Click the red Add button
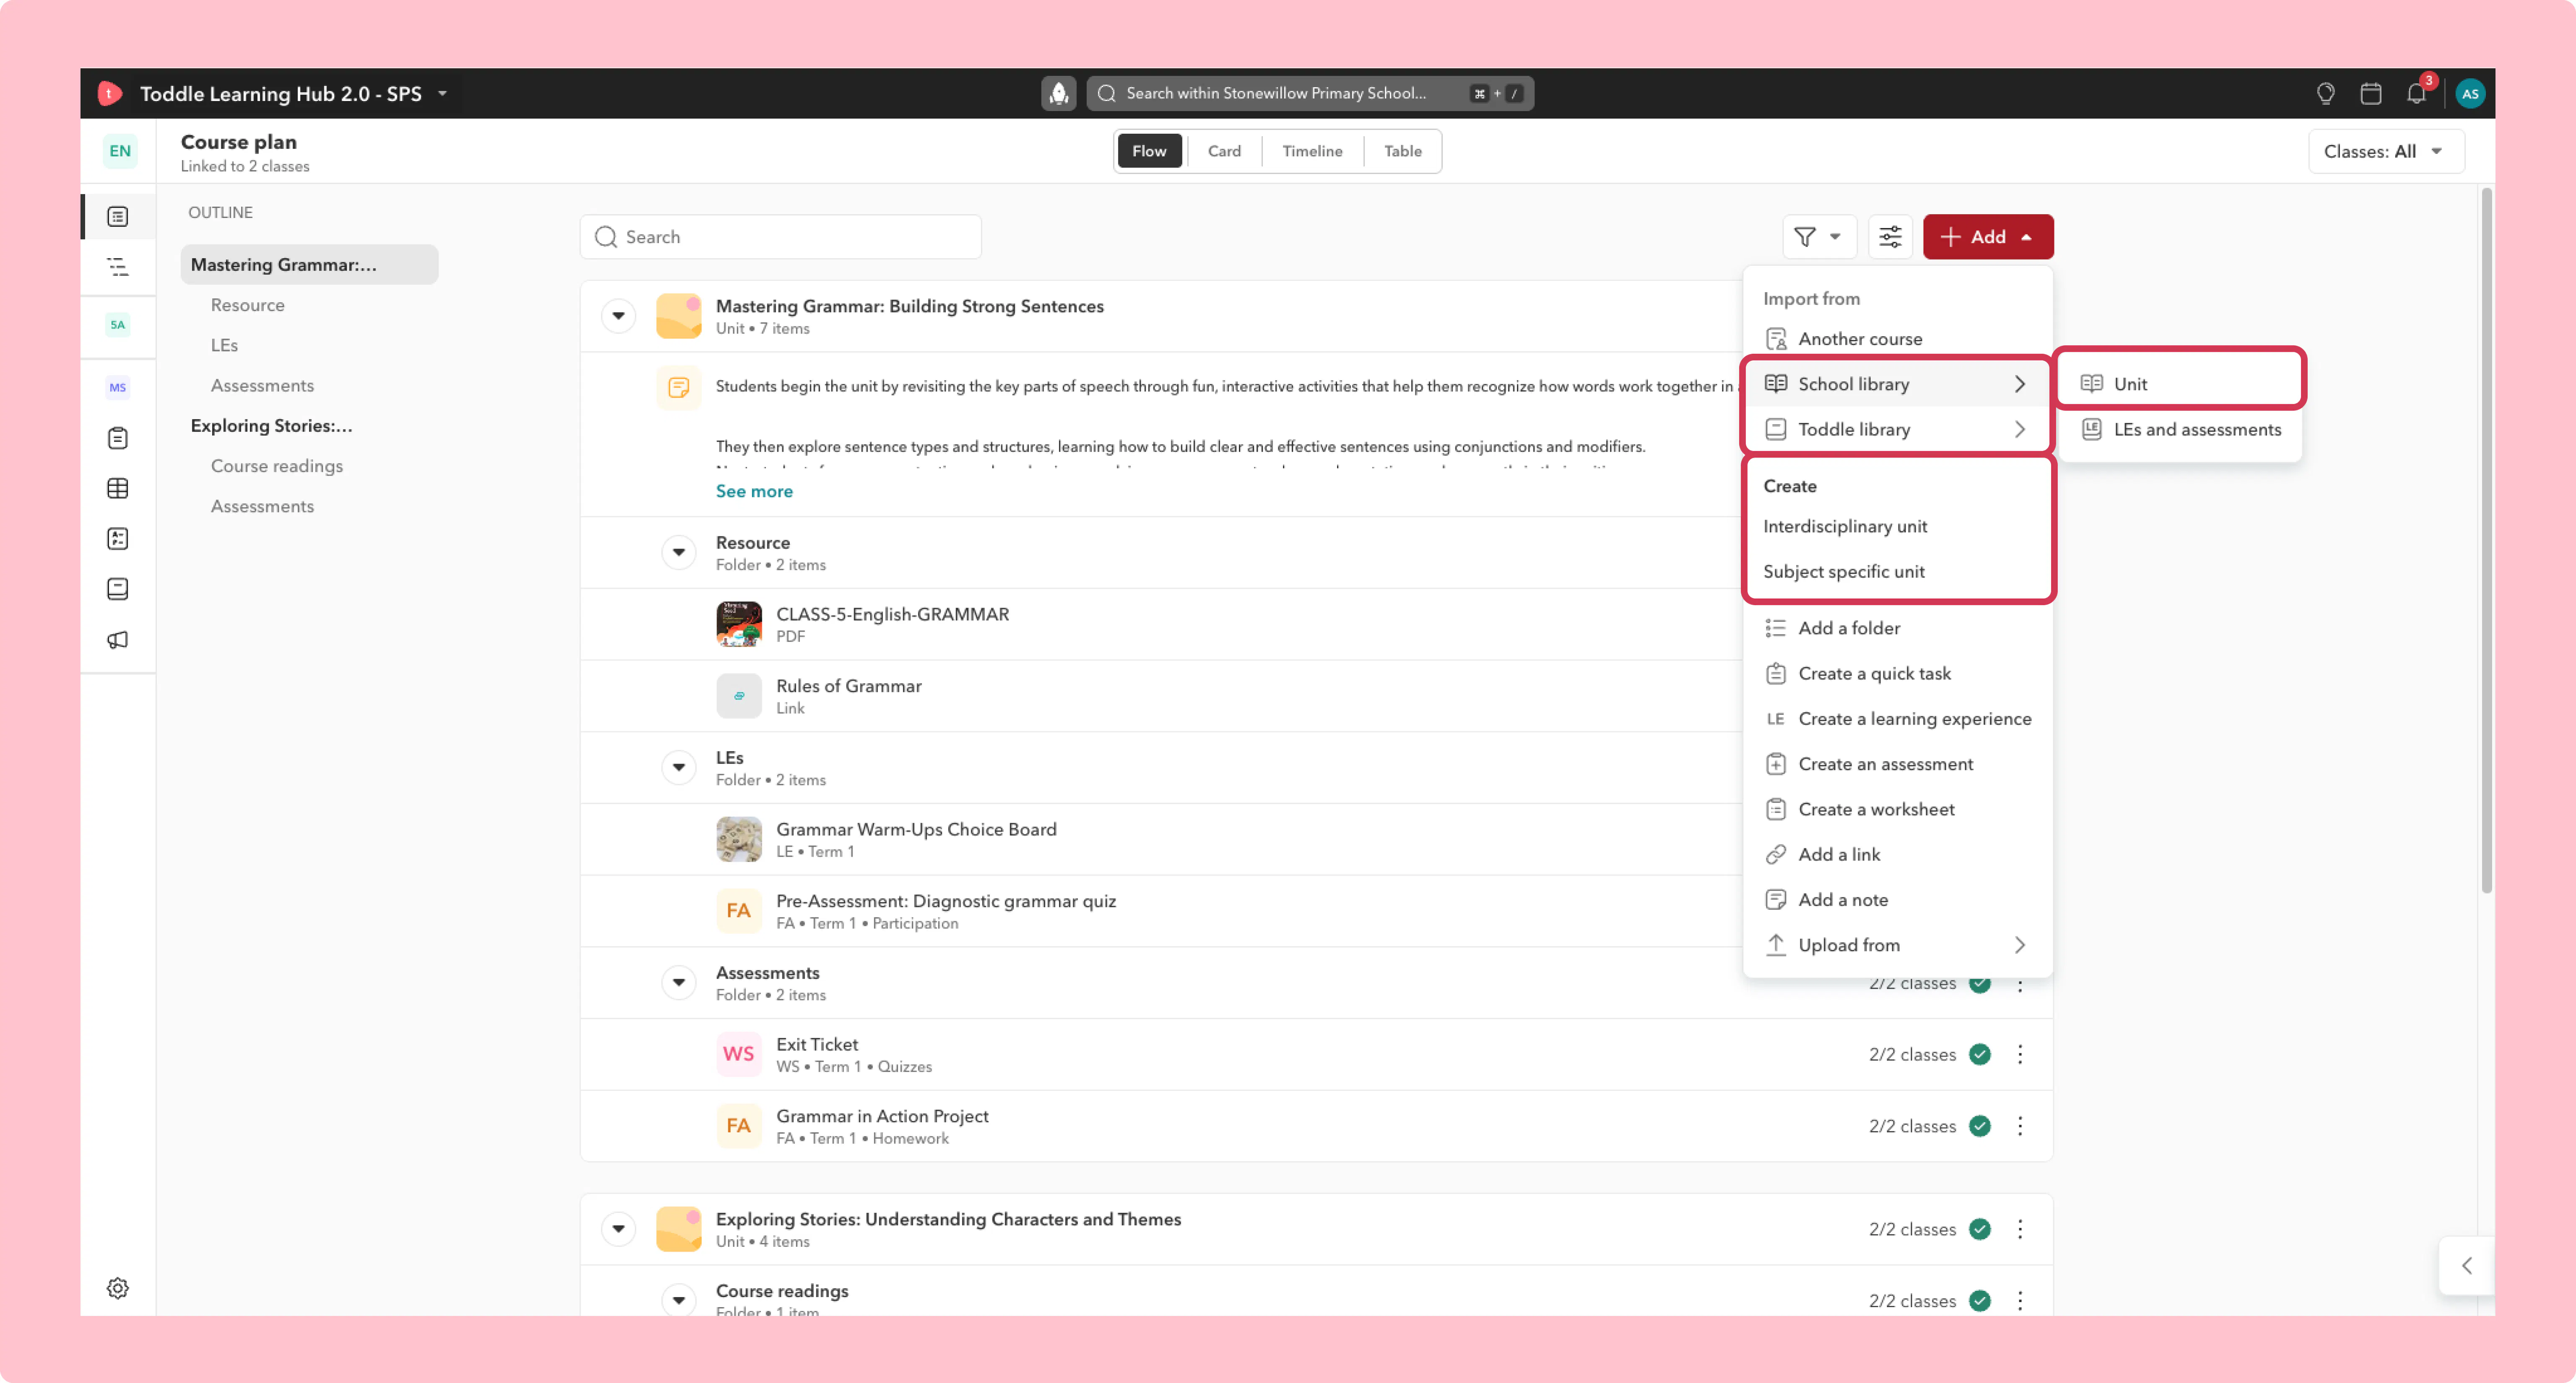This screenshot has height=1383, width=2576. (x=1988, y=237)
